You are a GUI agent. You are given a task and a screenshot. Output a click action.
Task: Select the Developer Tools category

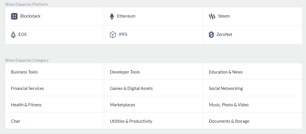(x=125, y=72)
